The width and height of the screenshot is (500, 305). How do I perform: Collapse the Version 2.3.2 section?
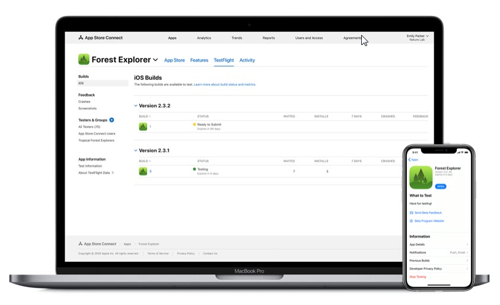(135, 105)
